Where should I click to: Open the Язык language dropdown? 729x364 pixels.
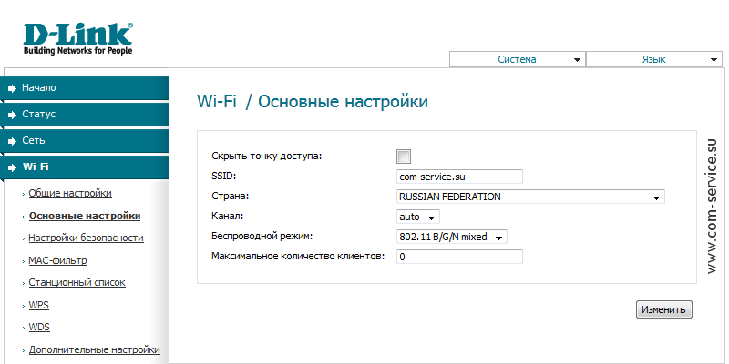[x=654, y=59]
